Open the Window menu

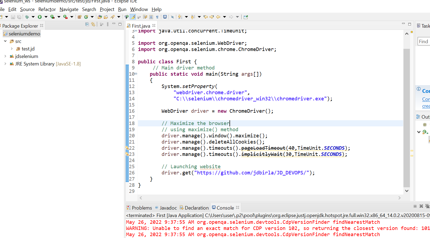tap(139, 9)
